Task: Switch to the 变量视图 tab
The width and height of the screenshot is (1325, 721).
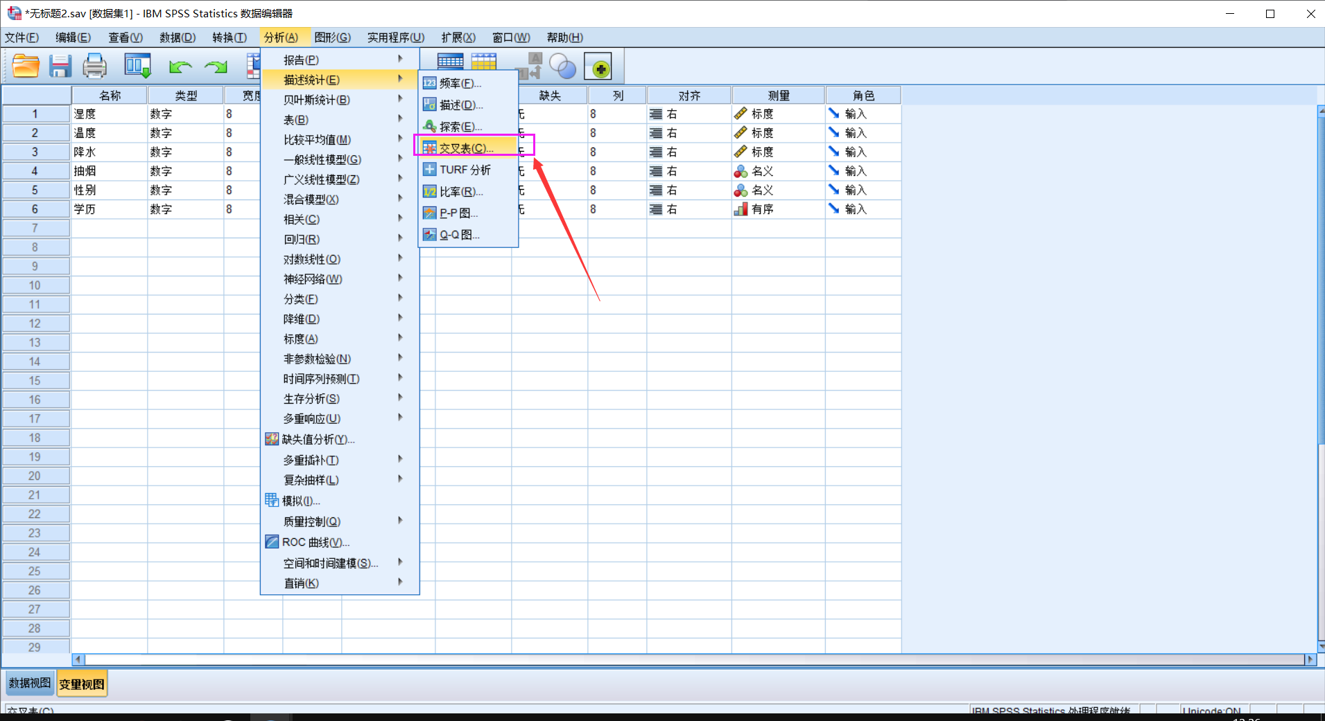Action: tap(82, 684)
